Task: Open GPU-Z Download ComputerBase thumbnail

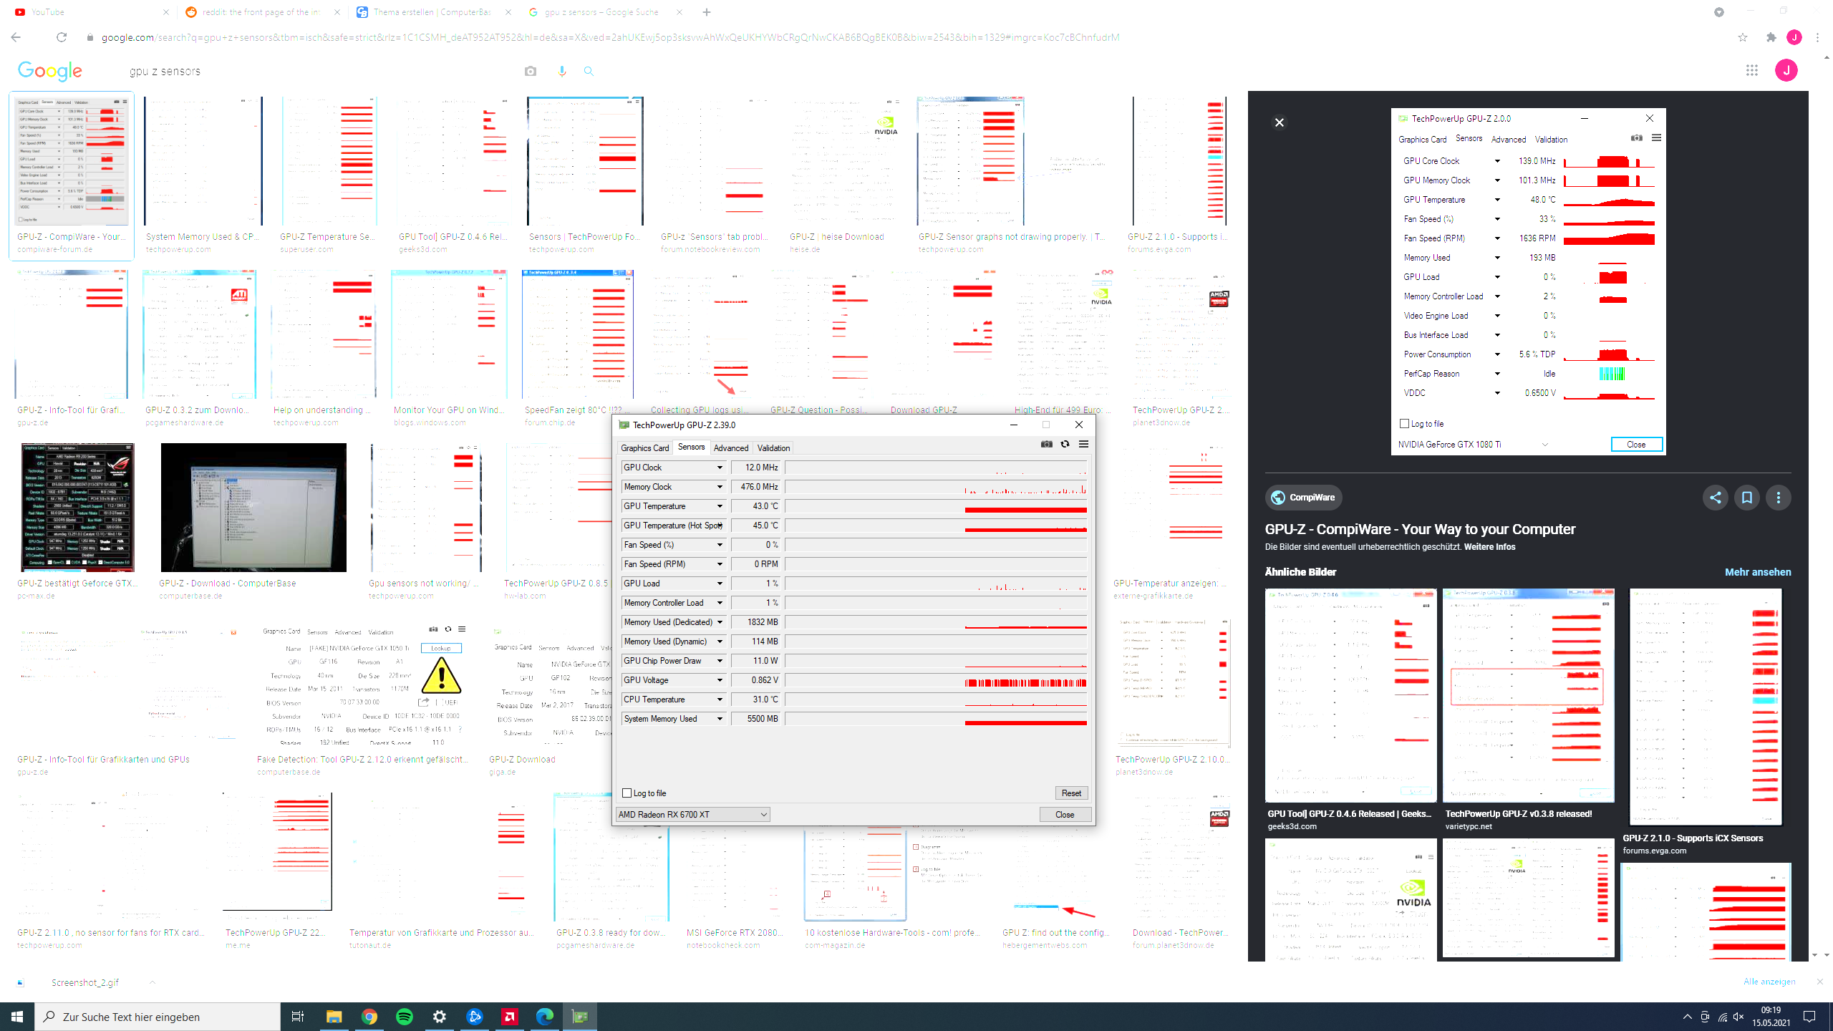Action: pos(253,507)
